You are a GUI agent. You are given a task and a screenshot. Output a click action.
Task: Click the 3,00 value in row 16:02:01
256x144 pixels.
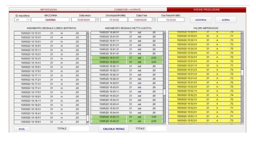[154, 62]
